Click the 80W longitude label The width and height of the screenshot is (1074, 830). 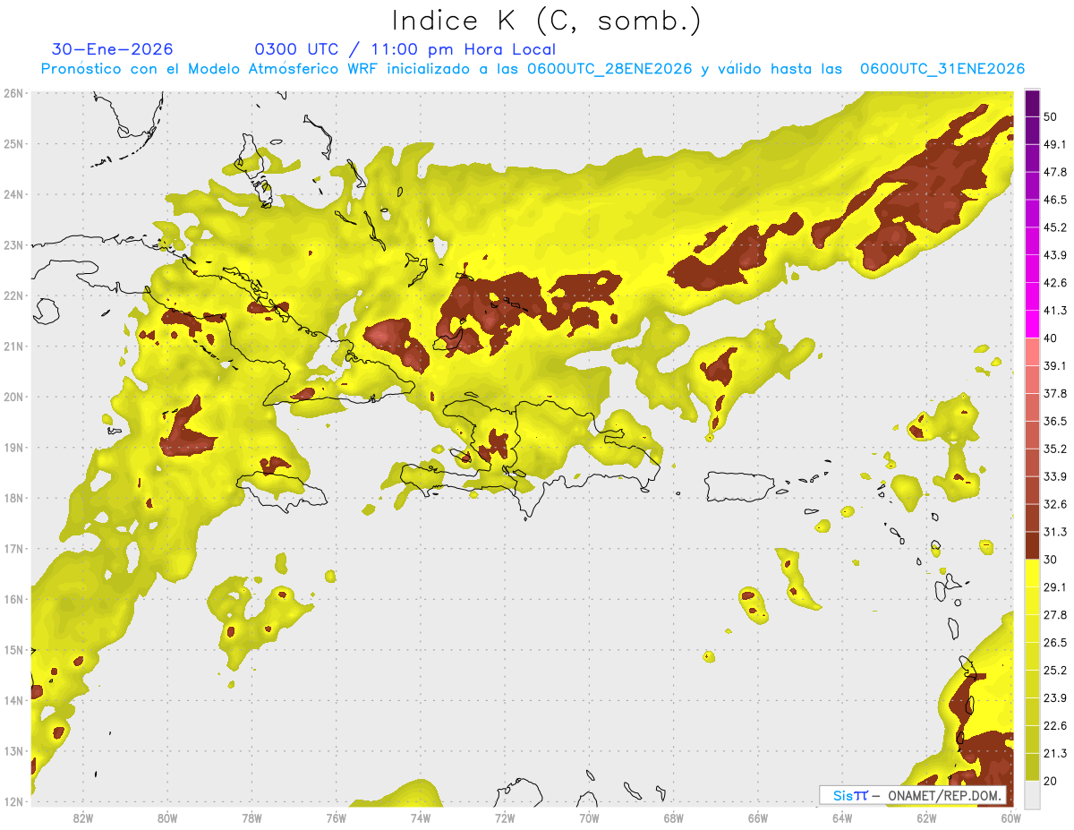[x=166, y=817]
